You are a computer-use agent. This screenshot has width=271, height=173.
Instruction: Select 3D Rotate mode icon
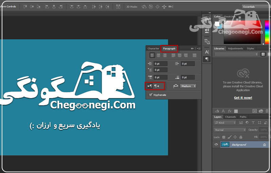[x=144, y=6]
